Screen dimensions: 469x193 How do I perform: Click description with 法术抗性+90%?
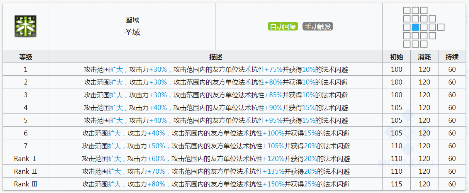pyautogui.click(x=216, y=108)
